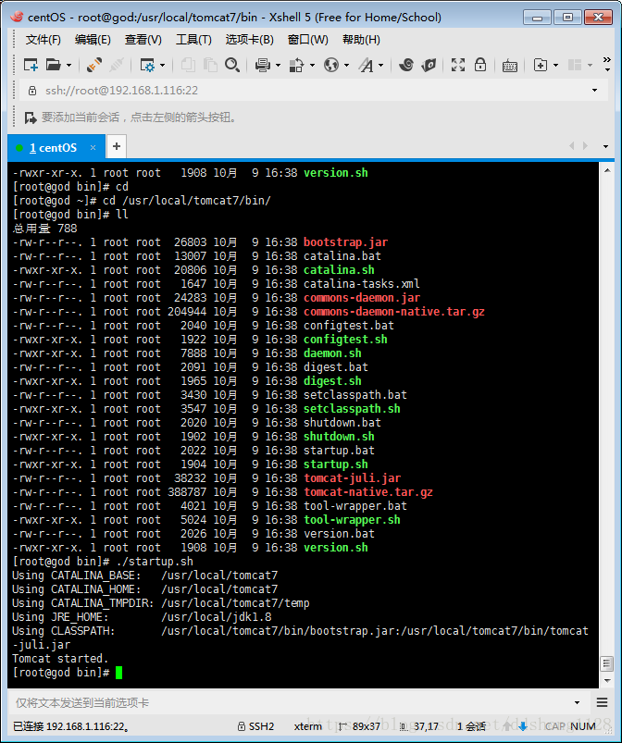Add a new tab with the plus button
This screenshot has width=622, height=743.
pos(117,146)
